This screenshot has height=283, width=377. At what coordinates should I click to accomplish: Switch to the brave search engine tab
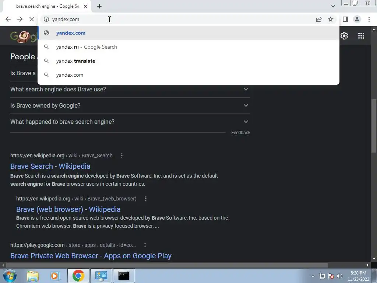(x=47, y=6)
